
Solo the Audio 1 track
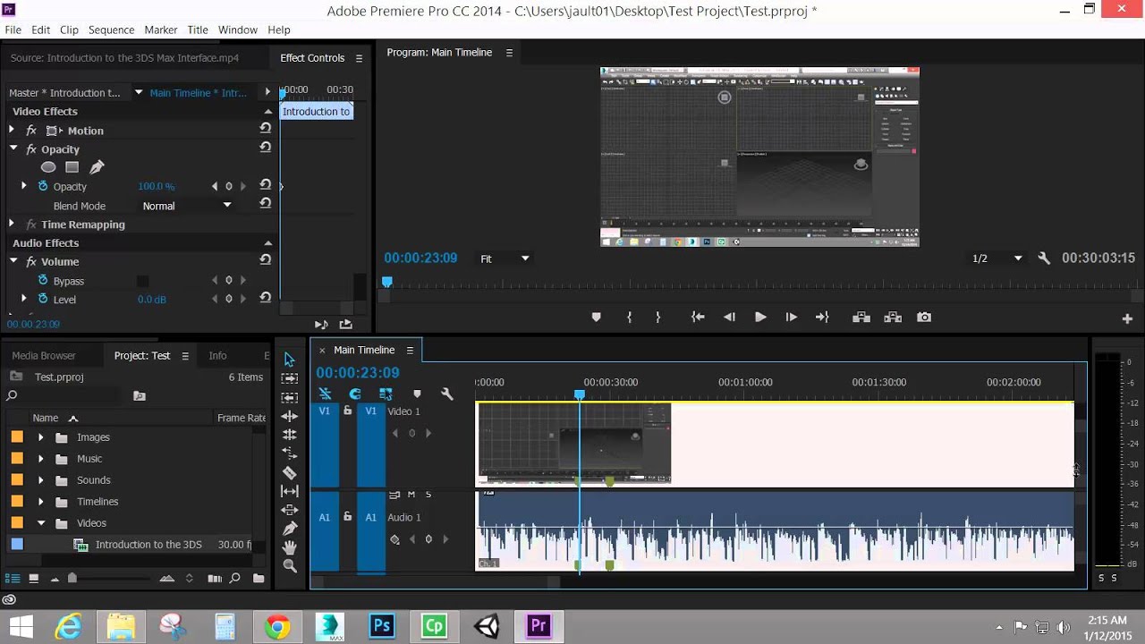coord(428,495)
